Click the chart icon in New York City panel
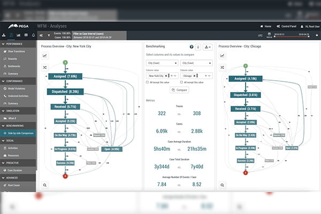The height and width of the screenshot is (214, 321). tap(44, 56)
